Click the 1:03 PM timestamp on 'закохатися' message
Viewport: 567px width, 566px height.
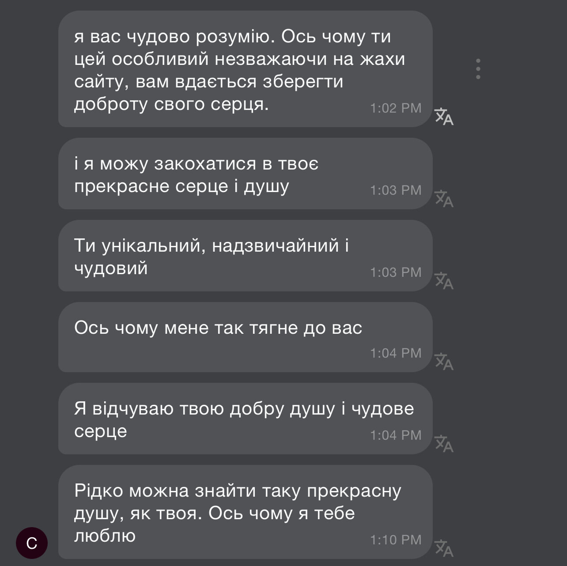(396, 190)
